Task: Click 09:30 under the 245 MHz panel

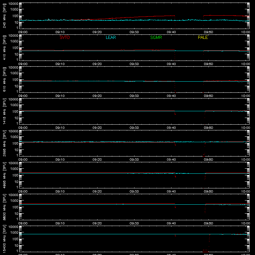Action: tap(134, 32)
